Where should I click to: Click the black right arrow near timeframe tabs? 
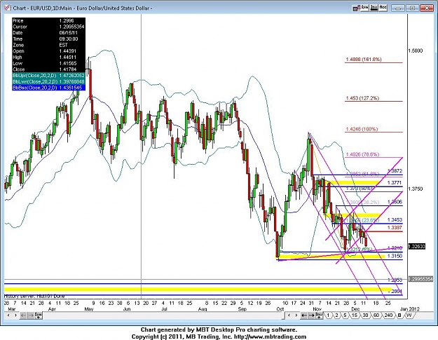point(311,315)
